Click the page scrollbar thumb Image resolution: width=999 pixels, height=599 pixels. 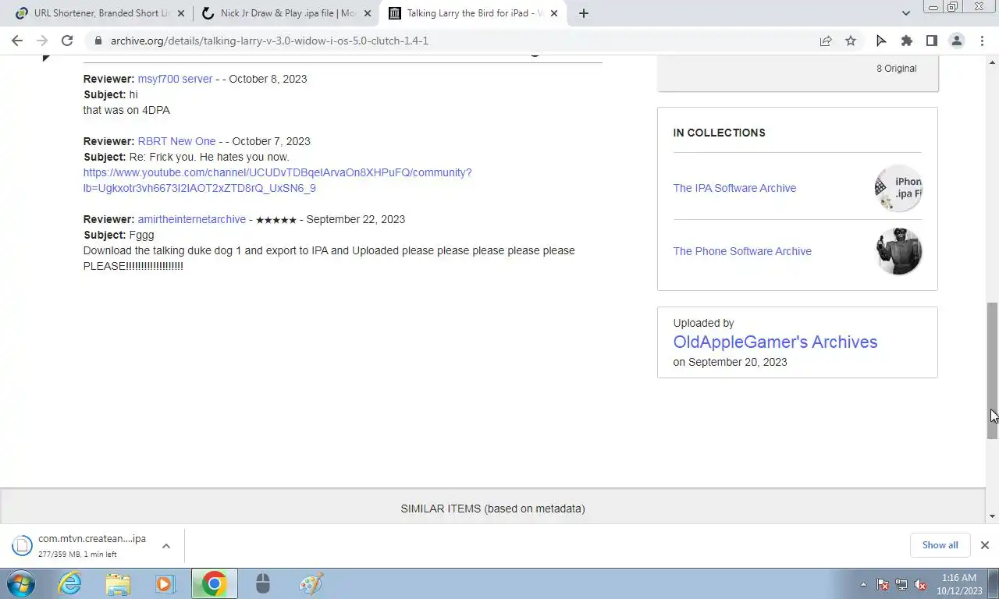coord(992,370)
